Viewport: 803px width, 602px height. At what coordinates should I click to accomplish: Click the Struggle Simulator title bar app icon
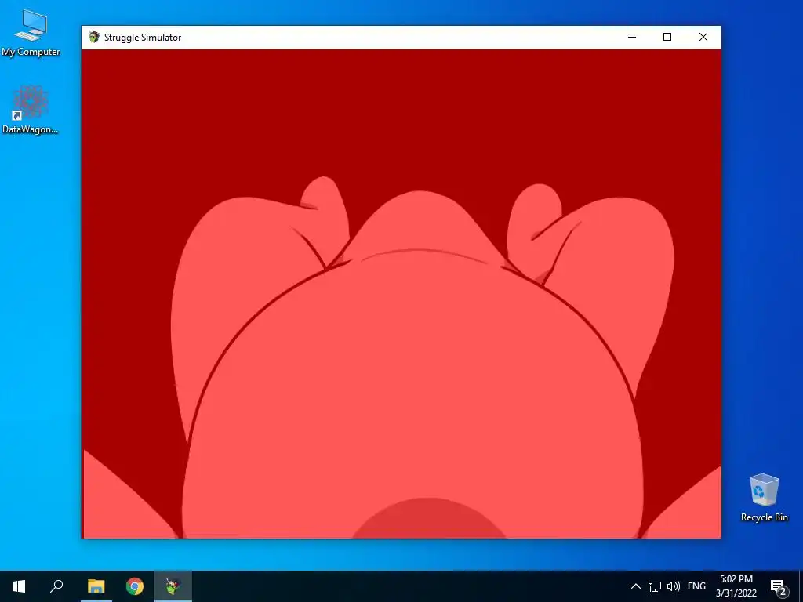[x=94, y=37]
